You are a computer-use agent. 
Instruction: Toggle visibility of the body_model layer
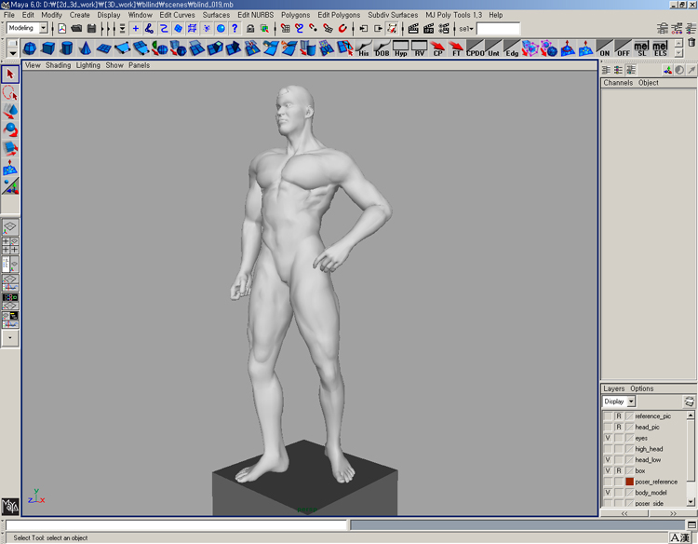click(608, 493)
